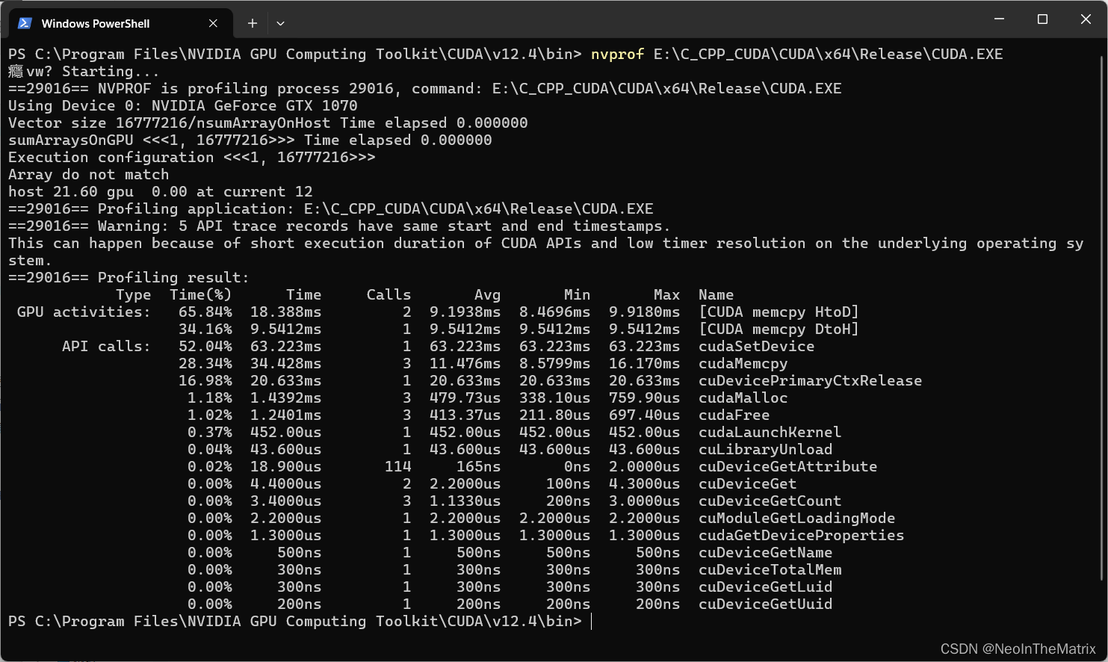
Task: Minimize the terminal window
Action: pos(1000,19)
